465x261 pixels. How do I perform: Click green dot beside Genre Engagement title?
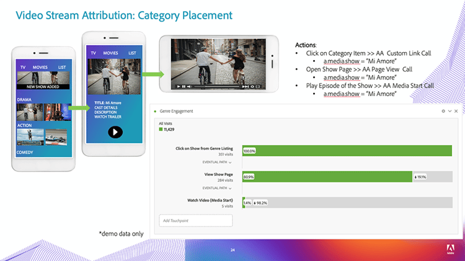tap(155, 111)
